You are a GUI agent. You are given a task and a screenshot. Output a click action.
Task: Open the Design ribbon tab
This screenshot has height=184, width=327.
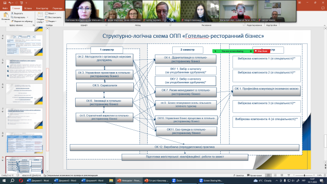click(42, 8)
